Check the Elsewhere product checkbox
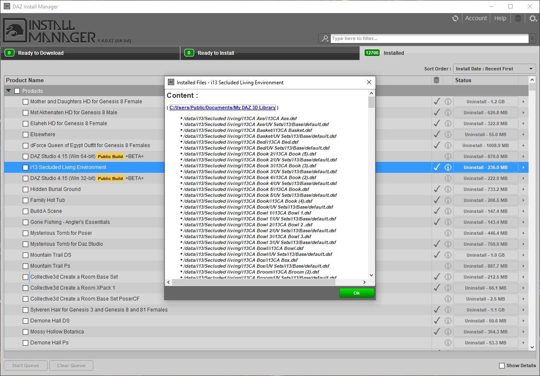Viewport: 540px width, 376px height. coord(25,134)
